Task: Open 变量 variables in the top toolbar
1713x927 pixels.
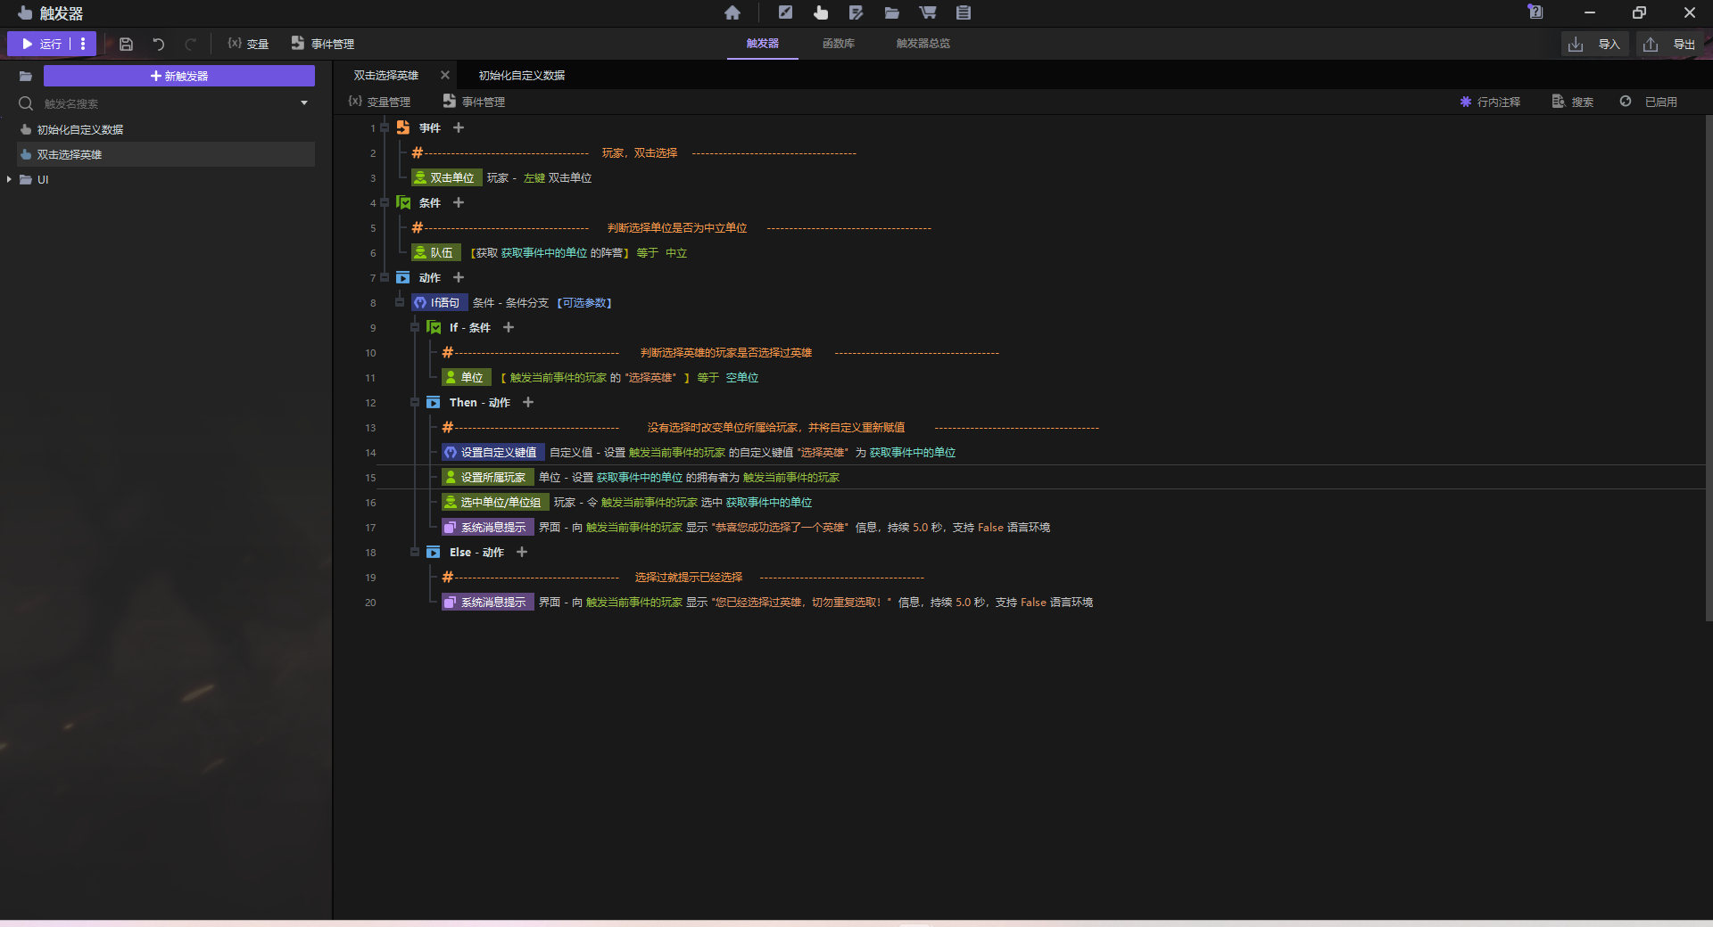Action: point(248,44)
